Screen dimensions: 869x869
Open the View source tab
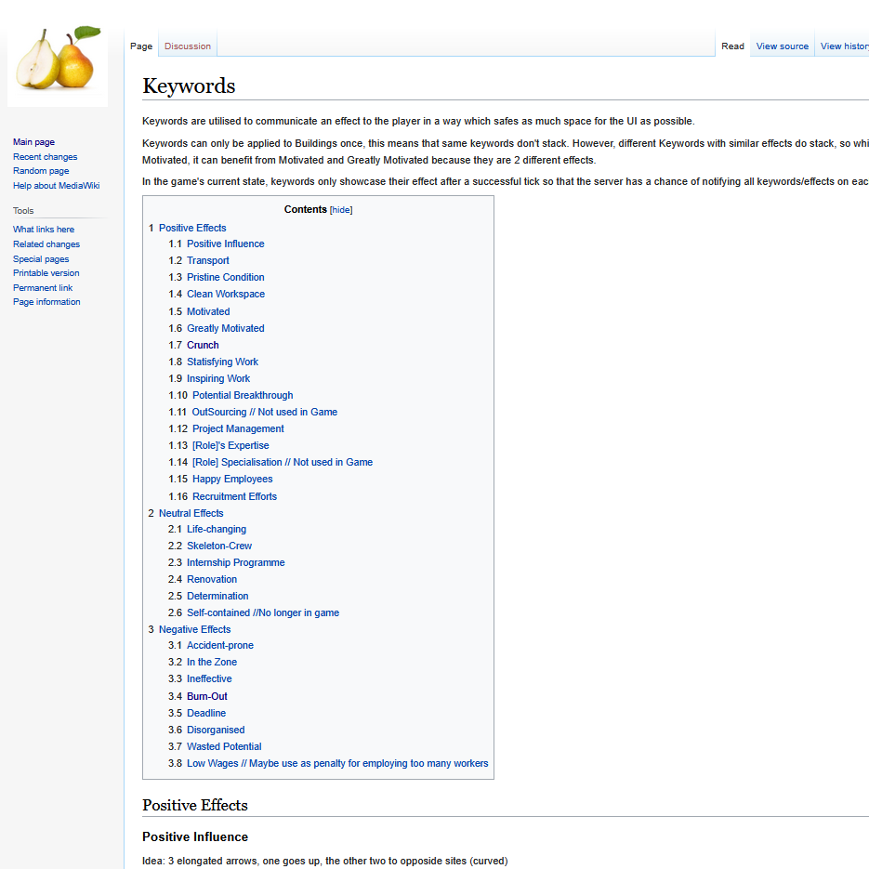[782, 46]
